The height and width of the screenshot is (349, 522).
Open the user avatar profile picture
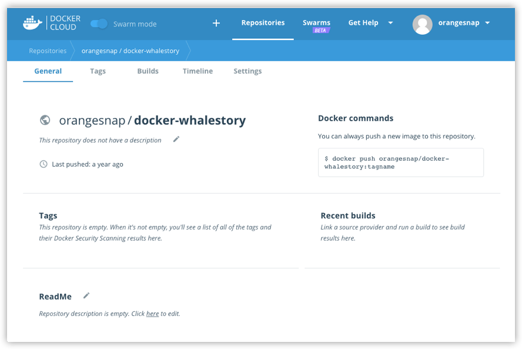point(422,23)
